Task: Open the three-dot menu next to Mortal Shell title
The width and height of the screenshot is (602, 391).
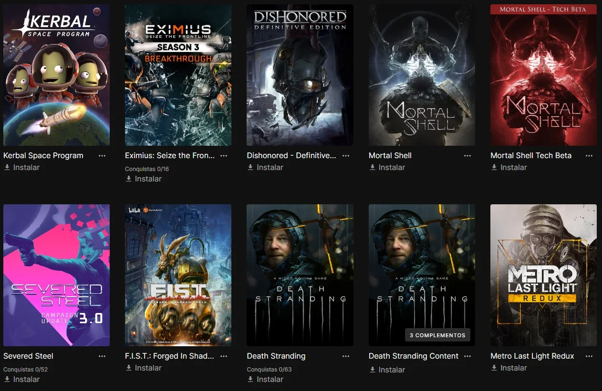Action: pyautogui.click(x=467, y=156)
